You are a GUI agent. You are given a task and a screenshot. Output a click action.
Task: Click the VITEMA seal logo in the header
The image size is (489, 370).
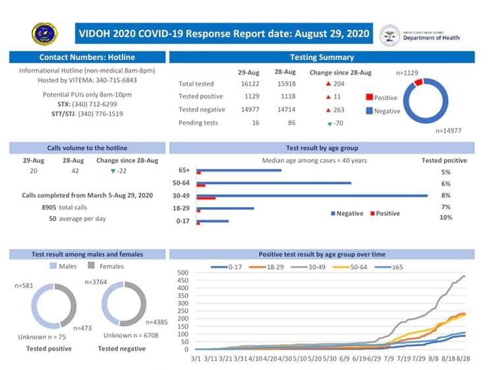pyautogui.click(x=44, y=34)
